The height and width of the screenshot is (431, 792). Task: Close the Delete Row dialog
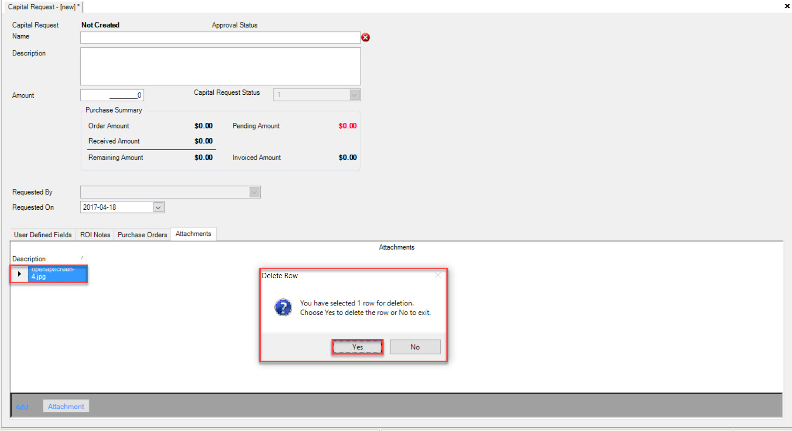[438, 275]
